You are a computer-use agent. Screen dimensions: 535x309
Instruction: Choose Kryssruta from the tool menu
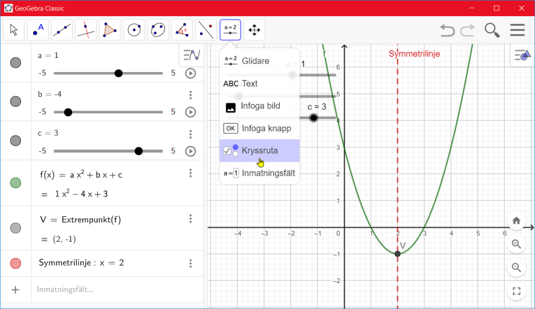260,150
